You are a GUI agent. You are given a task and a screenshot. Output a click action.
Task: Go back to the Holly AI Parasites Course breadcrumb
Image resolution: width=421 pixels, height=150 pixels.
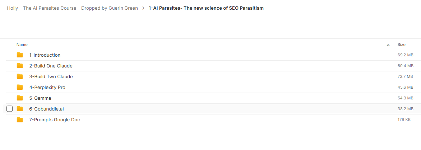(73, 8)
